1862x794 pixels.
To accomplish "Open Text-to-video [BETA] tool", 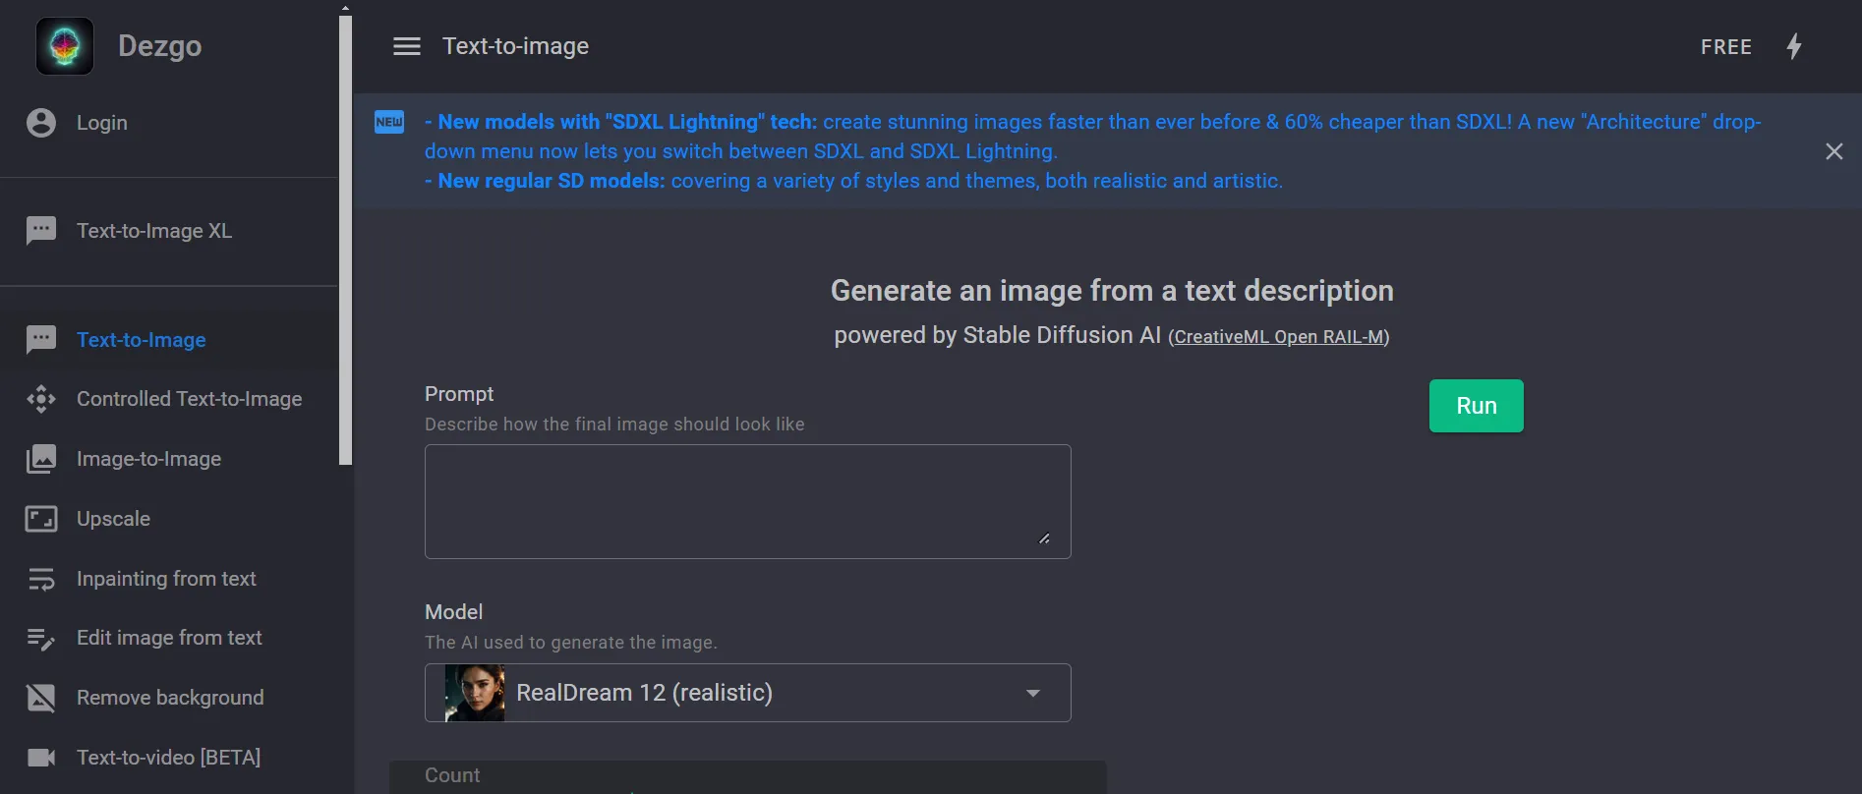I will pyautogui.click(x=169, y=758).
